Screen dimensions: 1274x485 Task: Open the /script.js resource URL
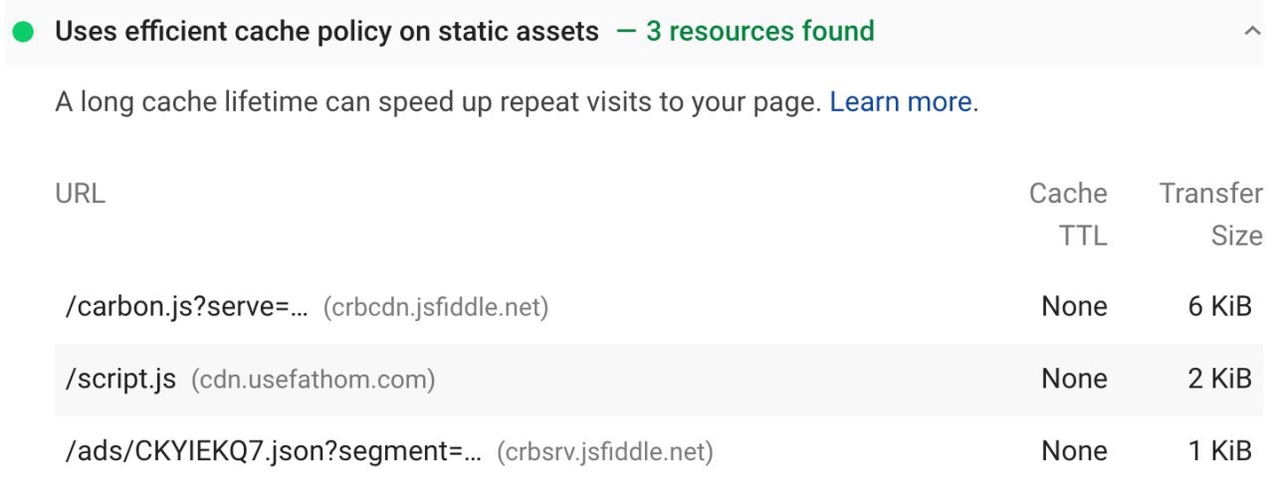pos(120,379)
